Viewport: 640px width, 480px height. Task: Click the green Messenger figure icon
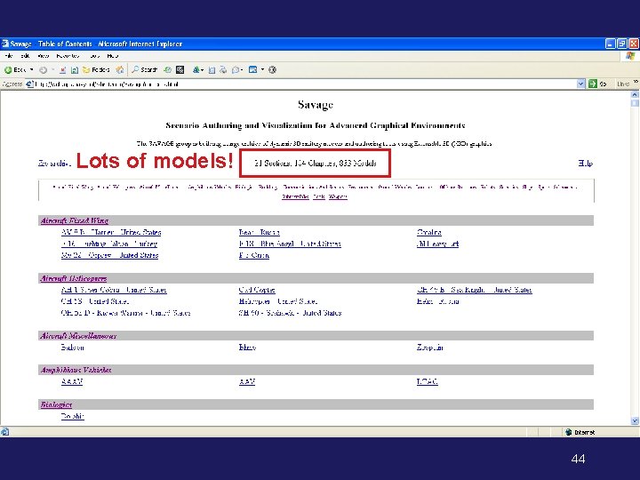tap(196, 70)
